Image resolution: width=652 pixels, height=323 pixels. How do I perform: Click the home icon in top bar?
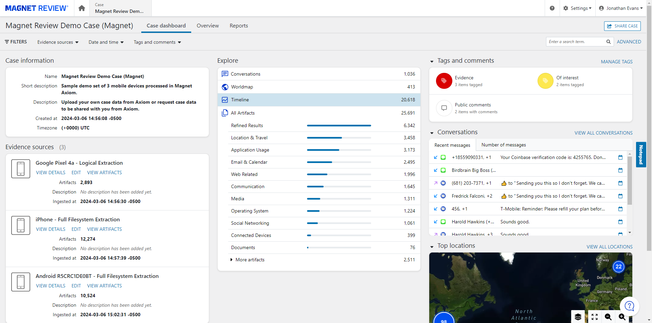coord(81,8)
